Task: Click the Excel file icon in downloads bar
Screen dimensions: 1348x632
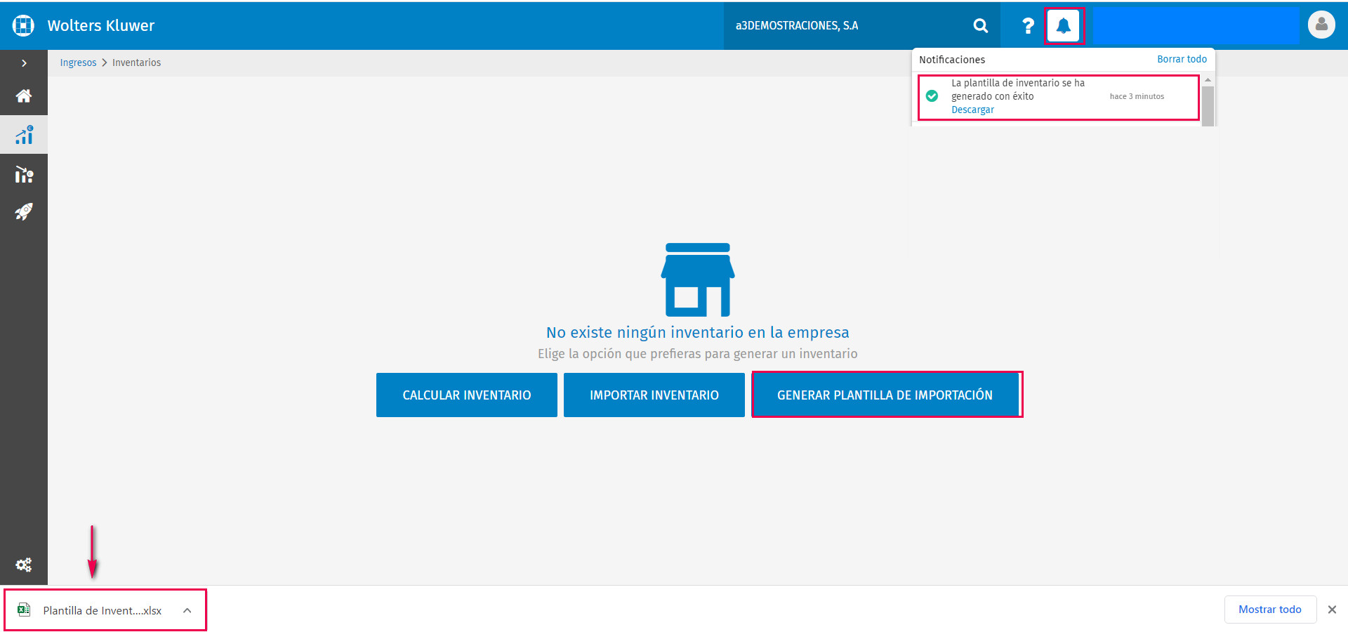Action: pos(24,610)
